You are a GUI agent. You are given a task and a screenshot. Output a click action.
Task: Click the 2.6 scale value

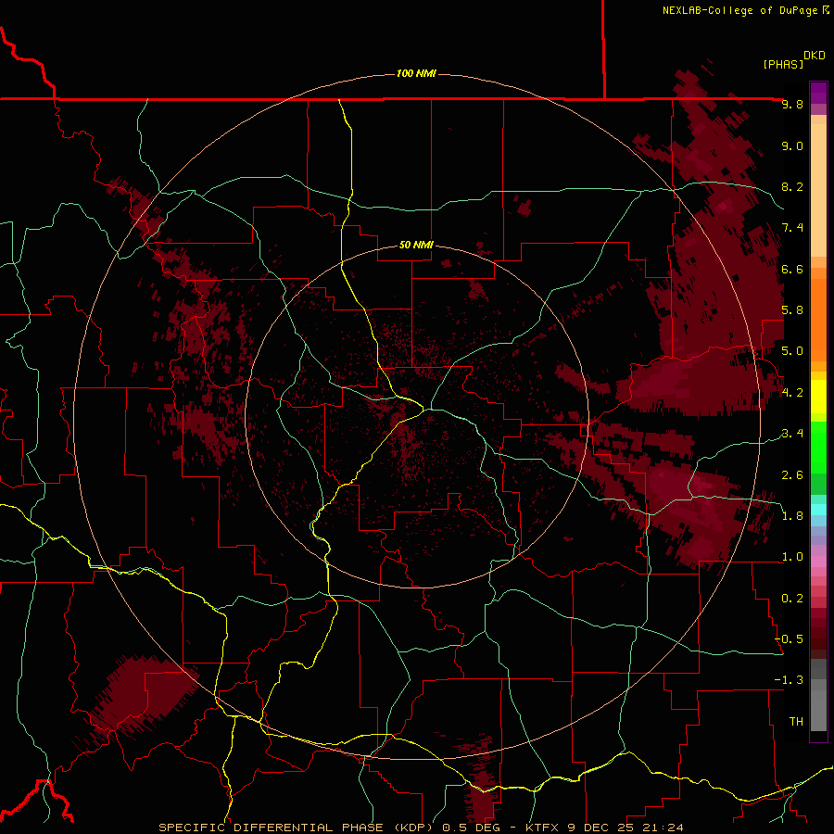click(x=792, y=475)
